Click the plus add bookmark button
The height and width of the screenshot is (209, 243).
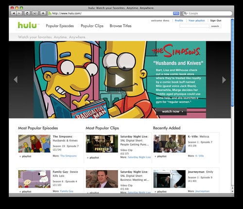(x=43, y=13)
